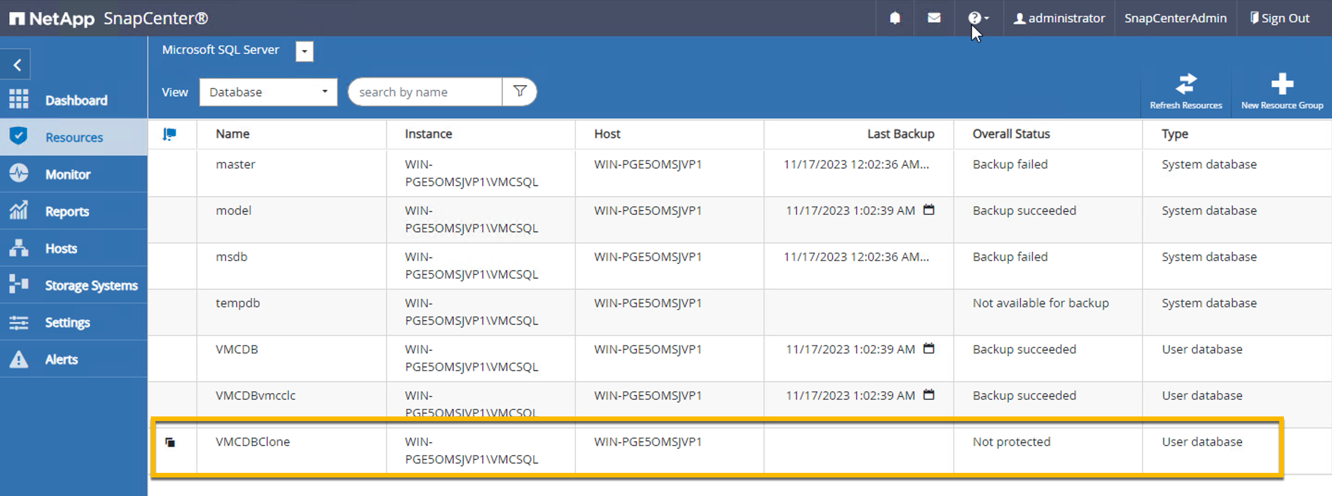Viewport: 1332px width, 496px height.
Task: Click calendar icon in VMCDB row
Action: pos(929,349)
